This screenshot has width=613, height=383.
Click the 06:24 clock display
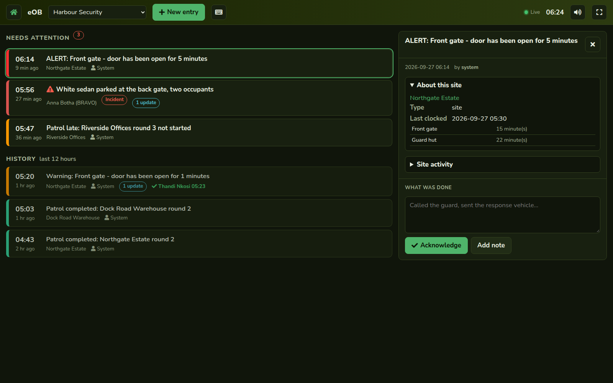click(x=555, y=12)
